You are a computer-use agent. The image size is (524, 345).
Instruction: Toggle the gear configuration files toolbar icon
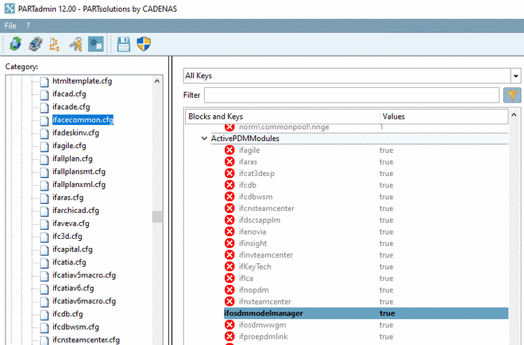96,44
